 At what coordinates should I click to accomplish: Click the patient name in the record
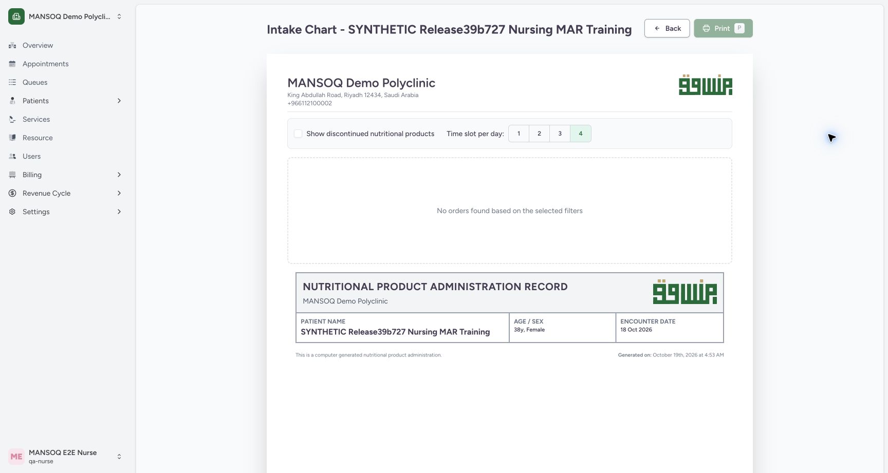(395, 332)
